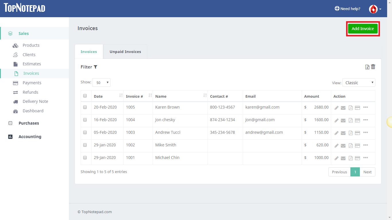Check the Mike Smith row checkbox
The width and height of the screenshot is (392, 220).
(x=85, y=145)
